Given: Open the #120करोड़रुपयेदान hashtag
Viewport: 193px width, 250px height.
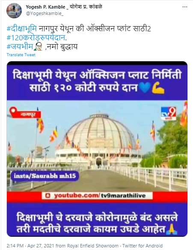Looking at the screenshot, I should (36, 38).
